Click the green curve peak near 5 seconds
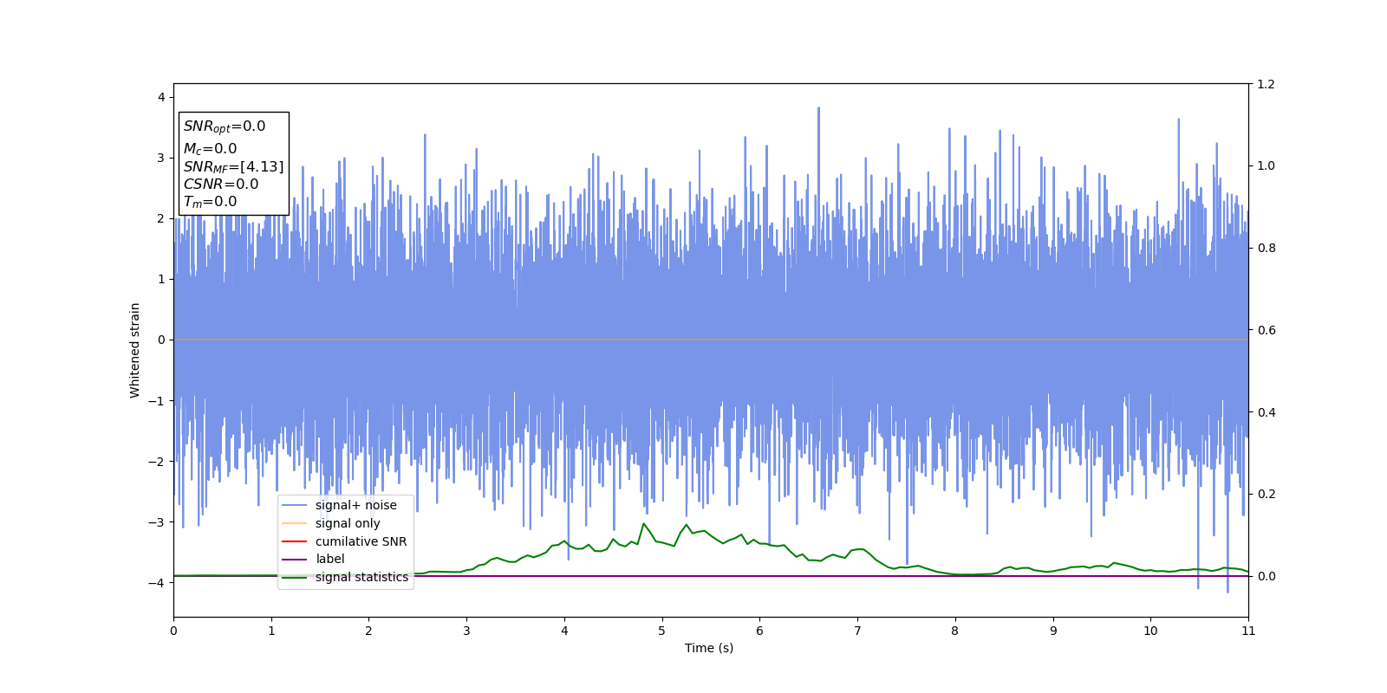This screenshot has width=1387, height=693. [x=643, y=523]
